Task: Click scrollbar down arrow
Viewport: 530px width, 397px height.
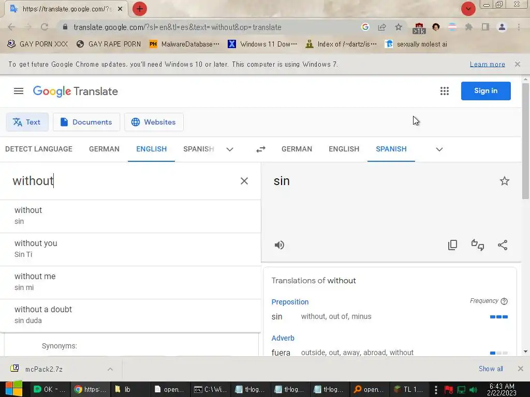Action: pos(525,352)
